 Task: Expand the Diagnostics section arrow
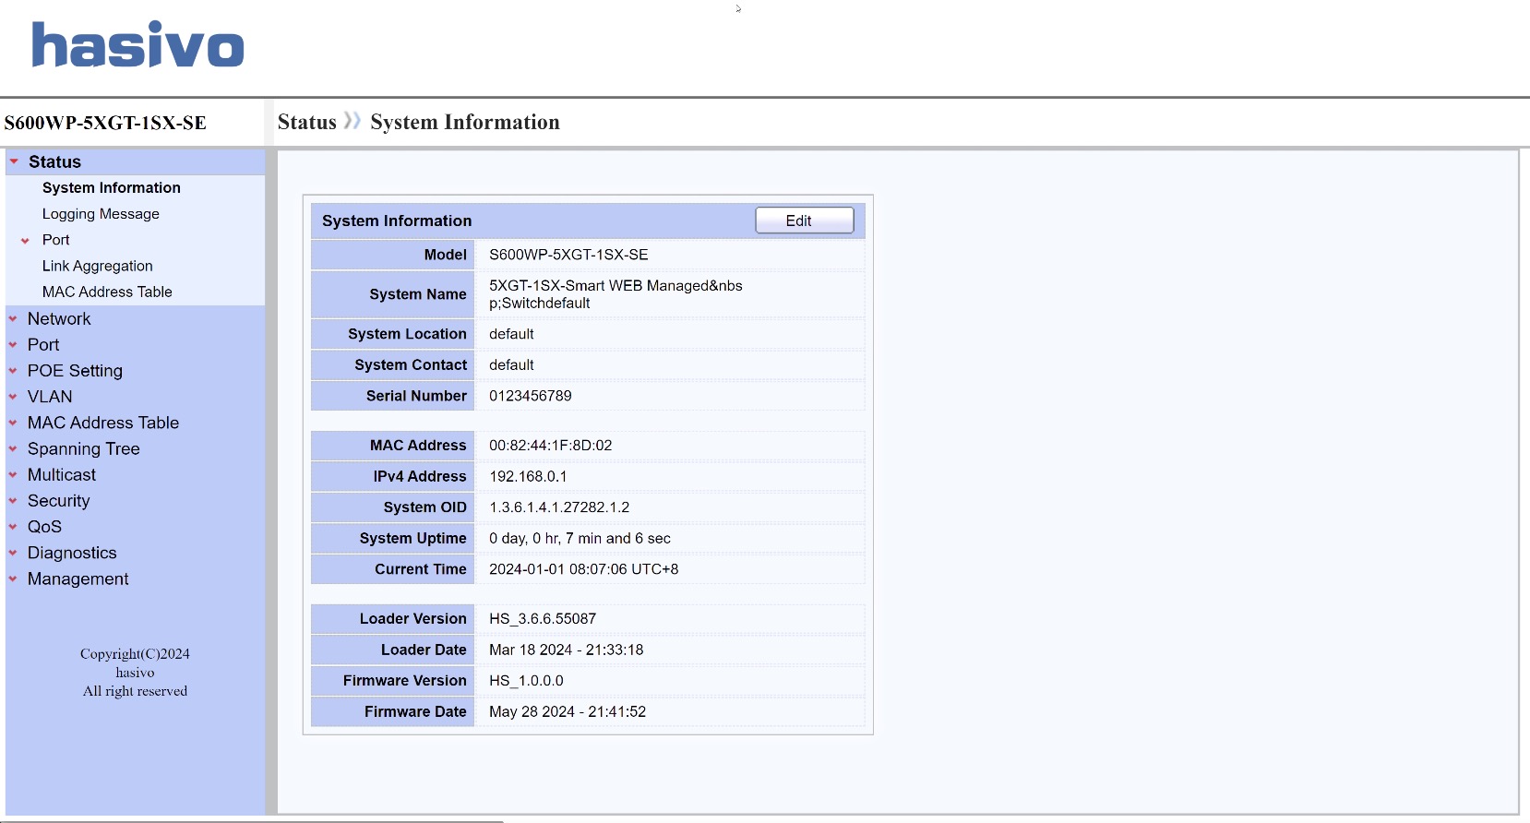point(13,554)
